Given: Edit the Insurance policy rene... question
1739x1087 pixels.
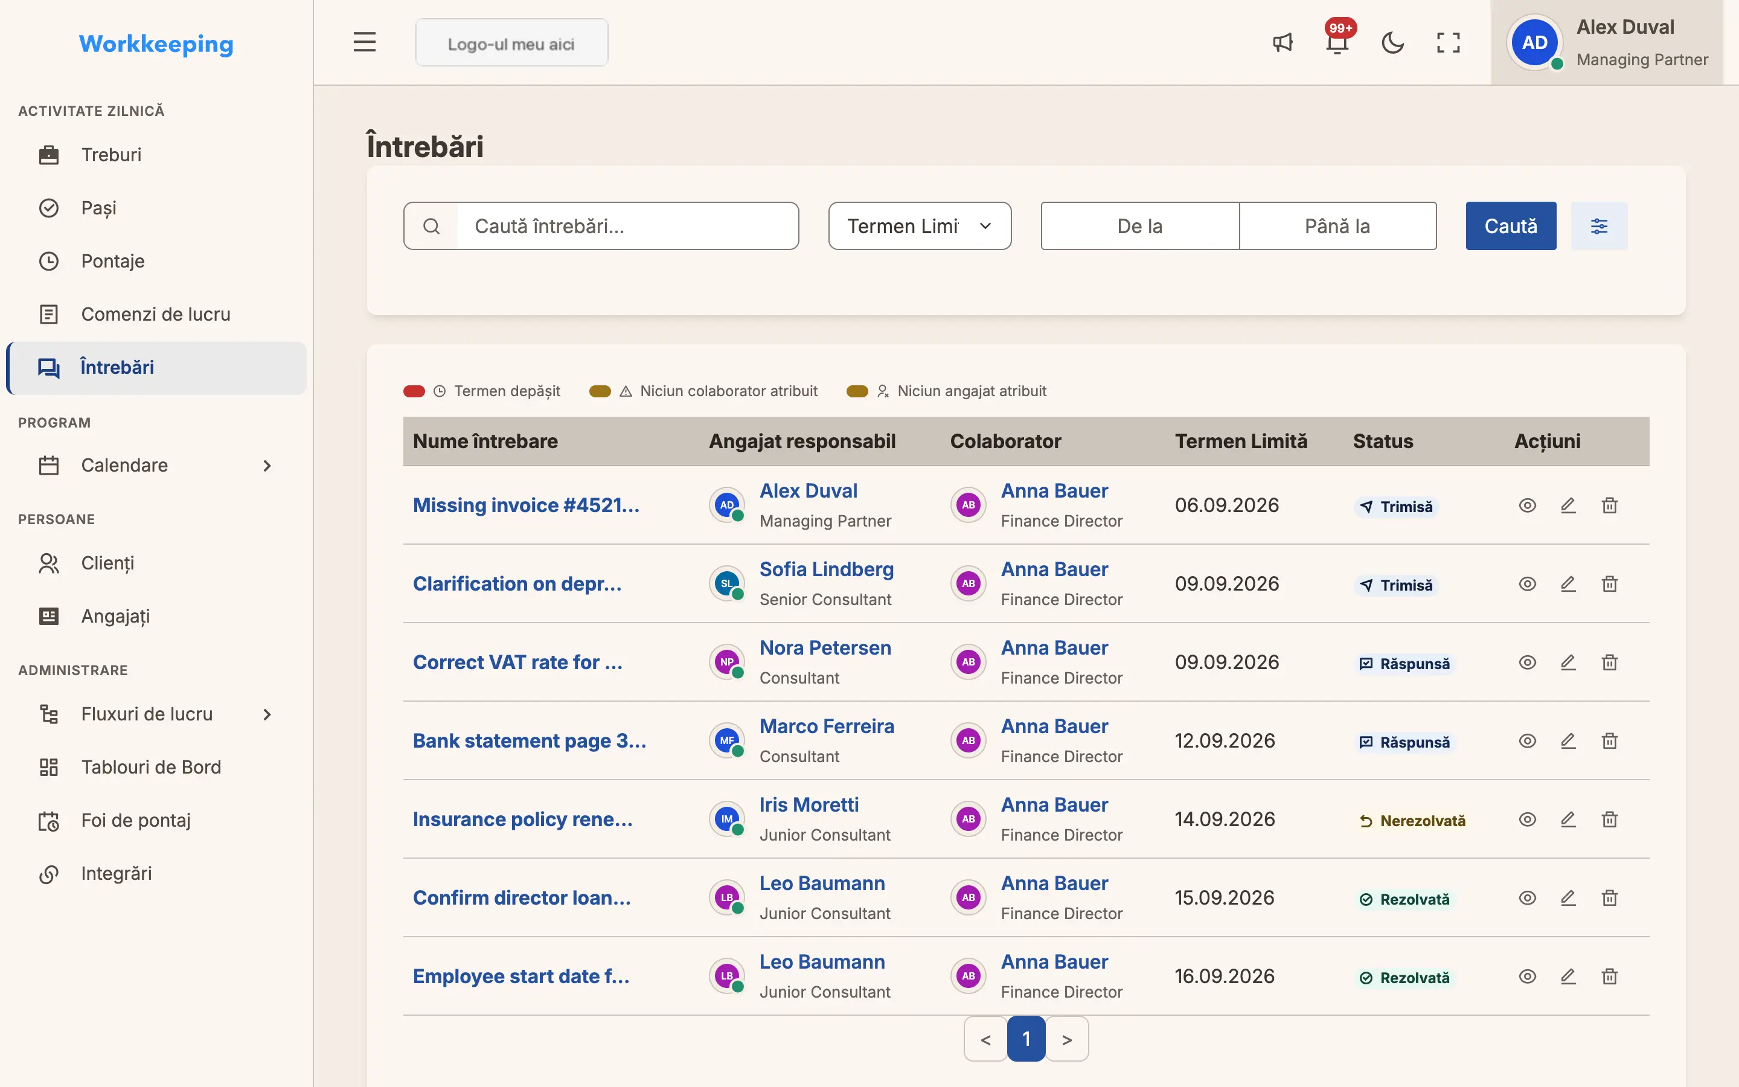Looking at the screenshot, I should 1568,819.
